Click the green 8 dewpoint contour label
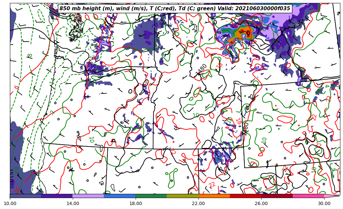This screenshot has height=209, width=343. [x=30, y=56]
